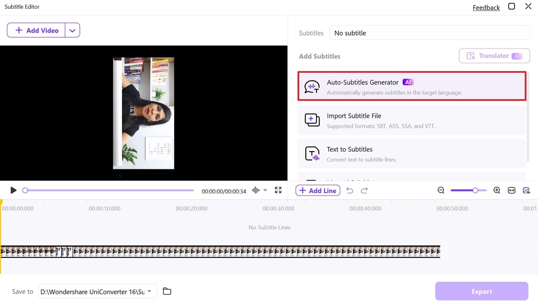538x305 pixels.
Task: Click the 00:00:20:000 timeline ruler mark
Action: [x=191, y=208]
